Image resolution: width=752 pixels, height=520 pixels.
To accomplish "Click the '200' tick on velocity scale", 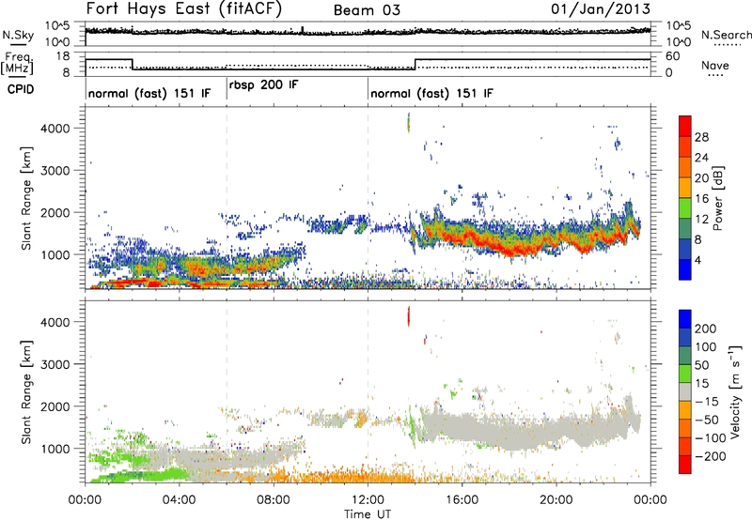I will click(706, 329).
